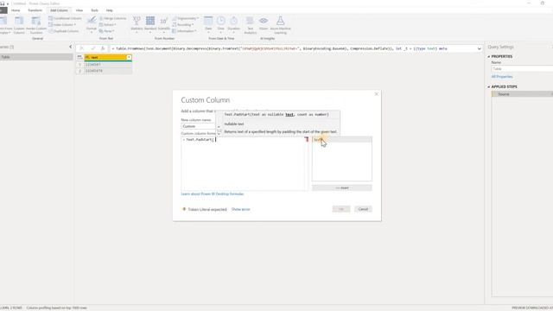Open the Statistics number tool
Viewport: 553px width, 311px height.
pos(137,24)
